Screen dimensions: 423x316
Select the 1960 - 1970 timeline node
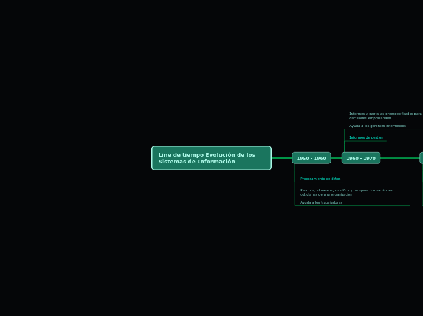(x=361, y=158)
